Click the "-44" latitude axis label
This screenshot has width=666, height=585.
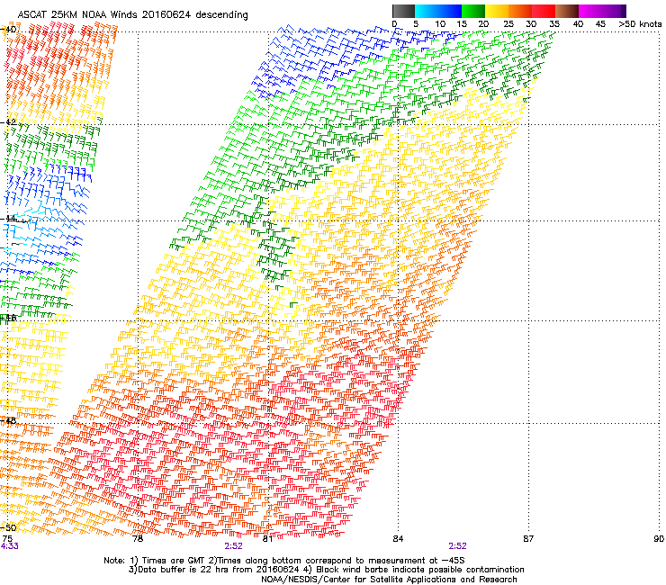[x=9, y=219]
